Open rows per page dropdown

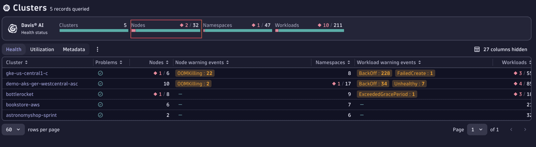[13, 130]
